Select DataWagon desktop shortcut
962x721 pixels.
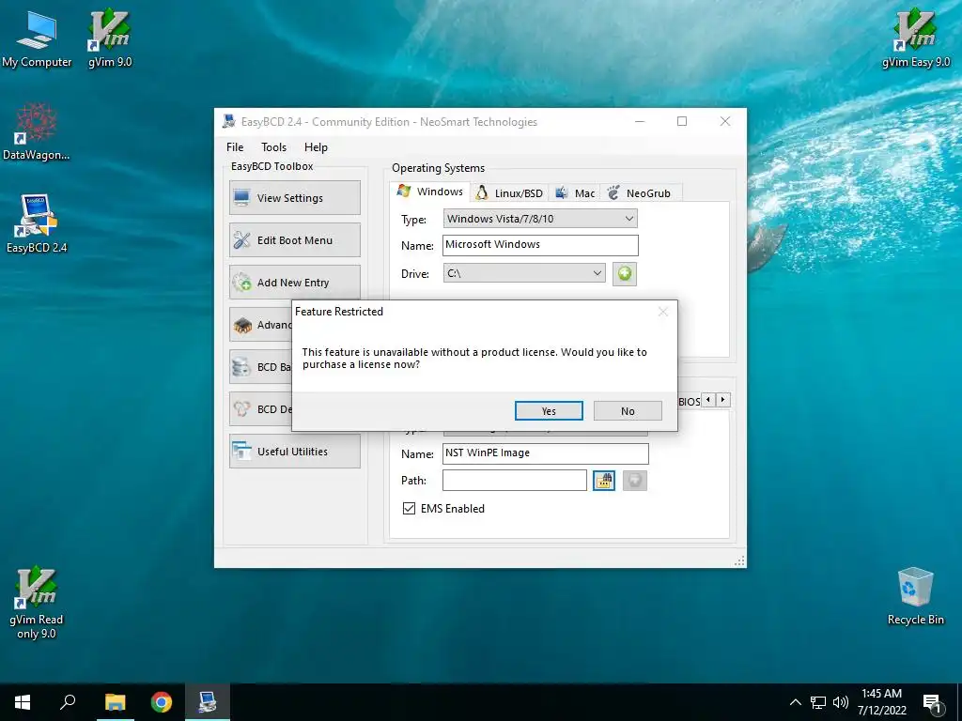[x=37, y=131]
